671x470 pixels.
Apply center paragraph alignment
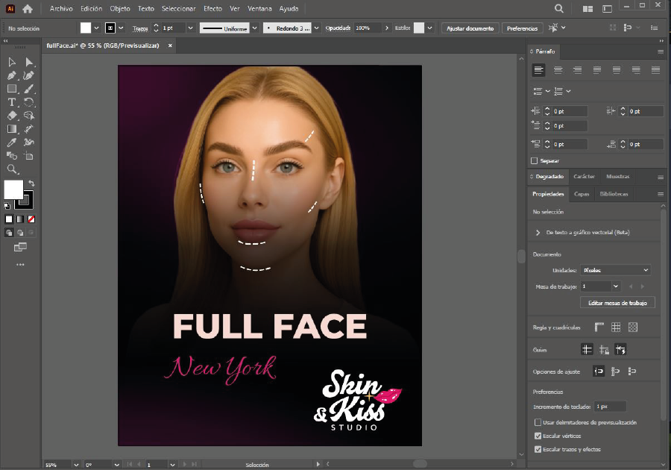(x=558, y=70)
